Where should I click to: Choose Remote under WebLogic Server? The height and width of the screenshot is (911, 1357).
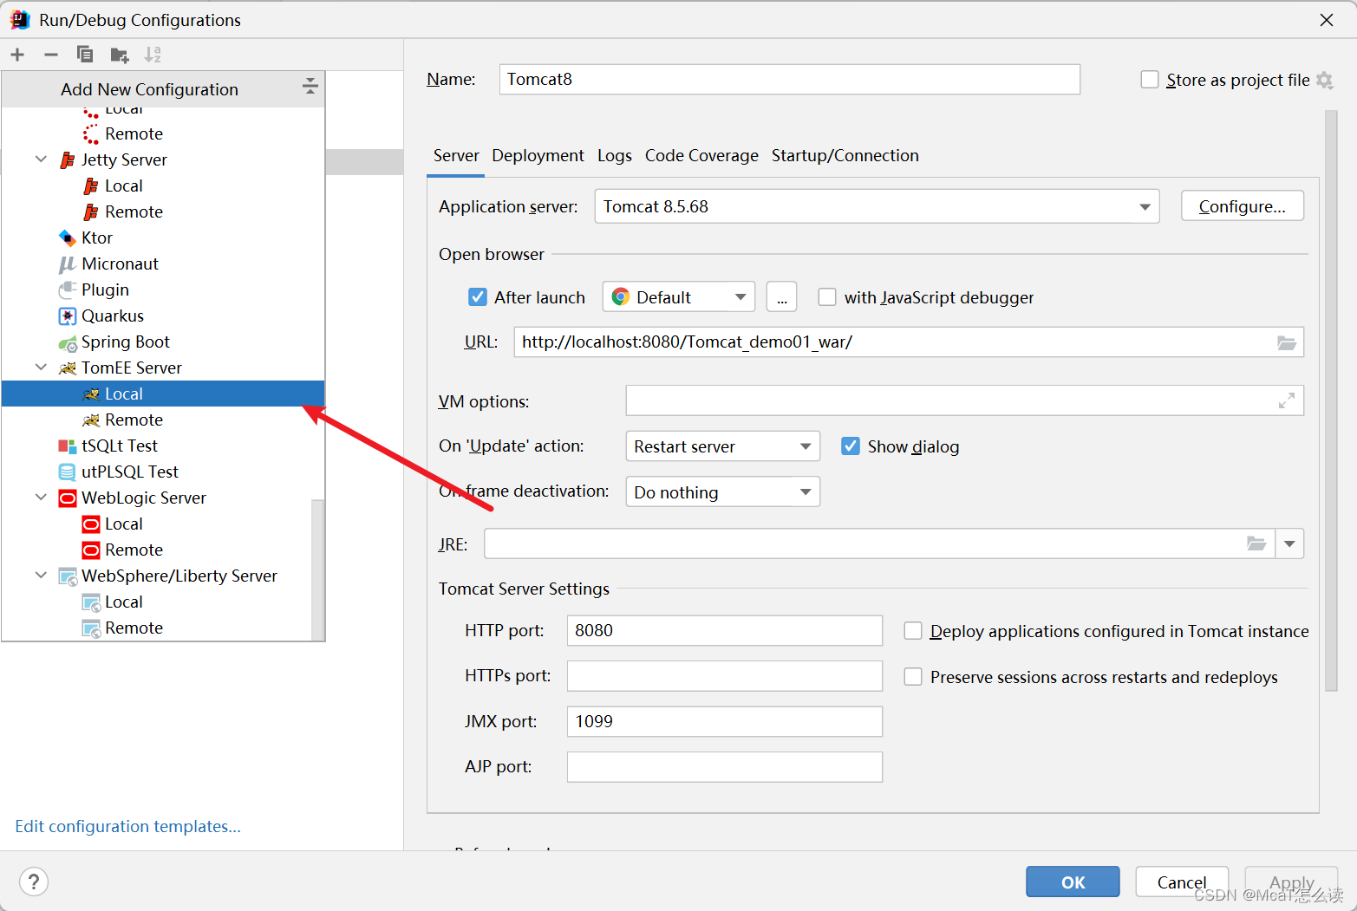click(x=134, y=550)
